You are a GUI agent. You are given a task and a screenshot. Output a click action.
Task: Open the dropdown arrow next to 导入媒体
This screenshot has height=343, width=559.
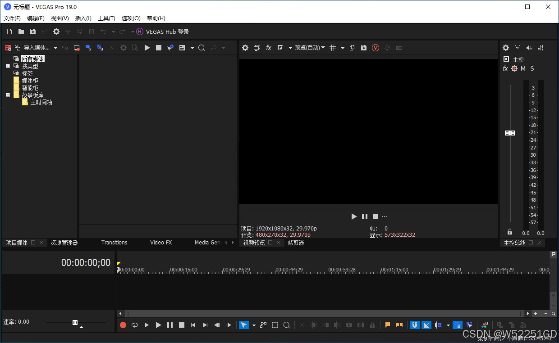coord(56,48)
